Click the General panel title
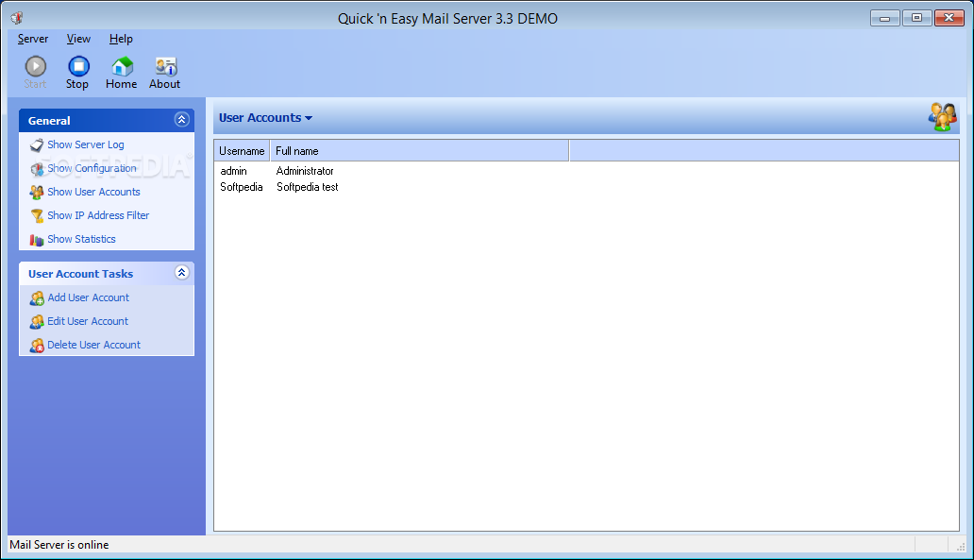Screen dimensions: 974x560 coord(49,121)
